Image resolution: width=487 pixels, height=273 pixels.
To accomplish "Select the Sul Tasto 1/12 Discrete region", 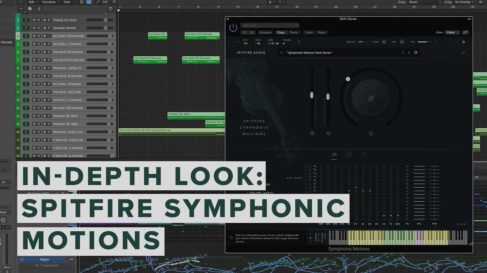I will [x=202, y=36].
